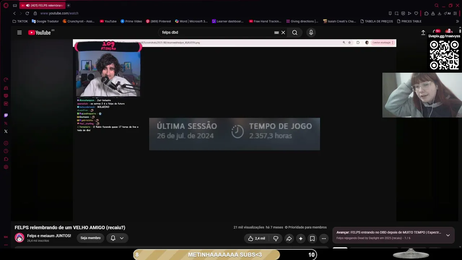Open the Giving directions bookmark
Viewport: 462px width, 260px height.
pos(302,21)
